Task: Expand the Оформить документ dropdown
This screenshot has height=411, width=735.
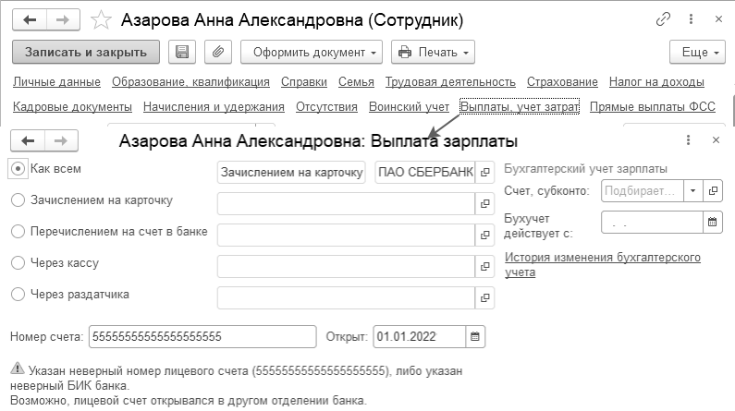Action: (312, 53)
